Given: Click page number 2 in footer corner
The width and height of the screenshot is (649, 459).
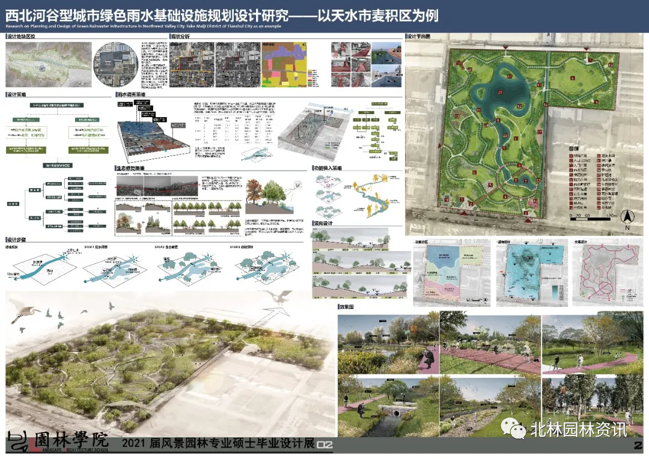Looking at the screenshot, I should (638, 446).
